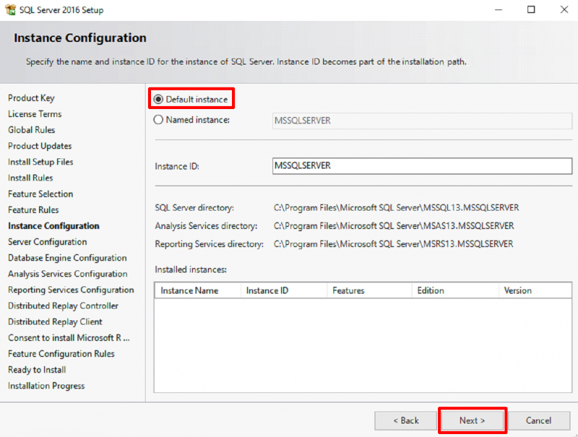578x437 pixels.
Task: Click the SQL Server Setup title bar icon
Action: (x=10, y=10)
